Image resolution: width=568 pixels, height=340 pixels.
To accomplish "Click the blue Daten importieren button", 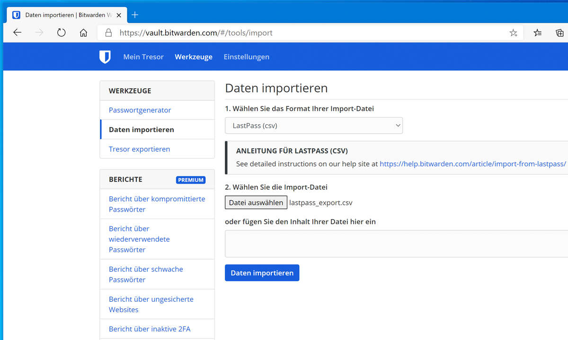I will point(262,273).
